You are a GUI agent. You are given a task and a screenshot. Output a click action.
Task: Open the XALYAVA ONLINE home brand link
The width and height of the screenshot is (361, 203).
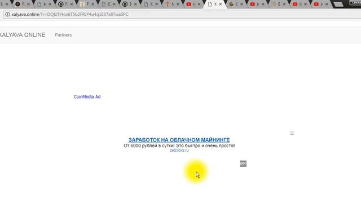[x=23, y=35]
